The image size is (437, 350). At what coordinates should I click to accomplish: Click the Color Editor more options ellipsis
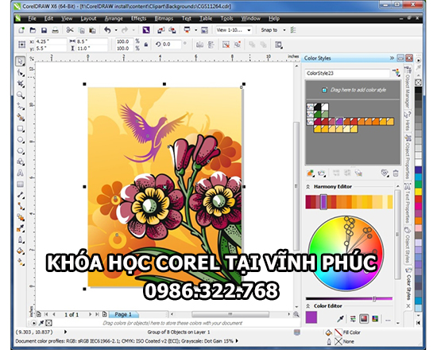pyautogui.click(x=388, y=320)
